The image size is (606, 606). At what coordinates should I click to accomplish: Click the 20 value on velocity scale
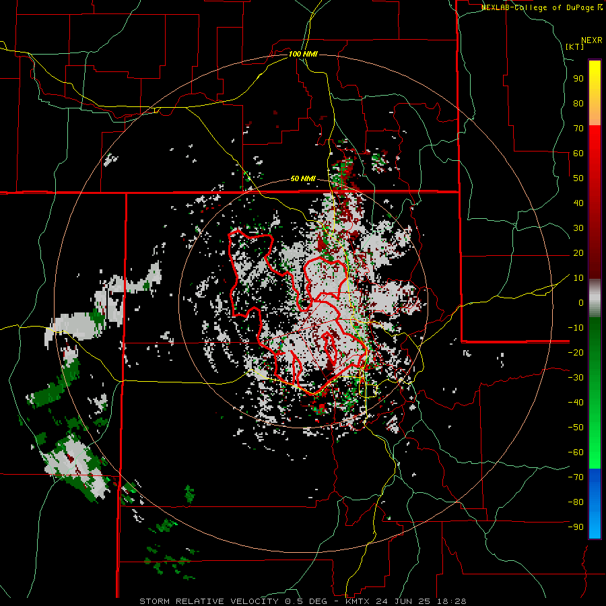[578, 252]
